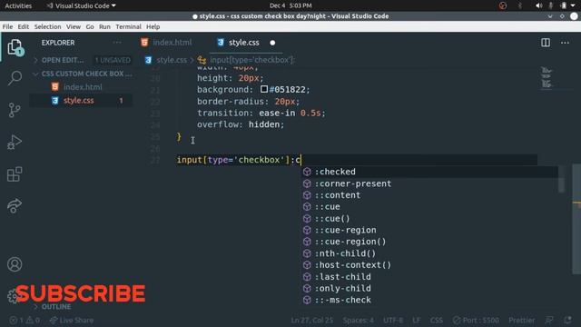Image resolution: width=581 pixels, height=327 pixels.
Task: Click the editor minimap
Action: coord(547,78)
